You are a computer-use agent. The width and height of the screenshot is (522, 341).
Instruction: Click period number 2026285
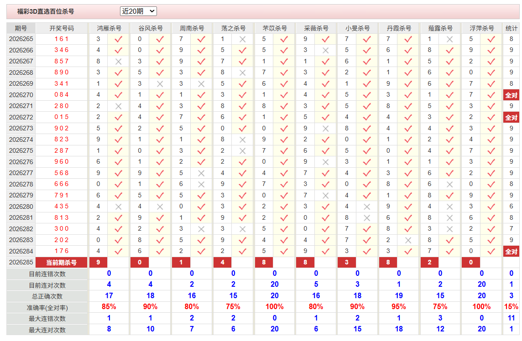point(21,263)
